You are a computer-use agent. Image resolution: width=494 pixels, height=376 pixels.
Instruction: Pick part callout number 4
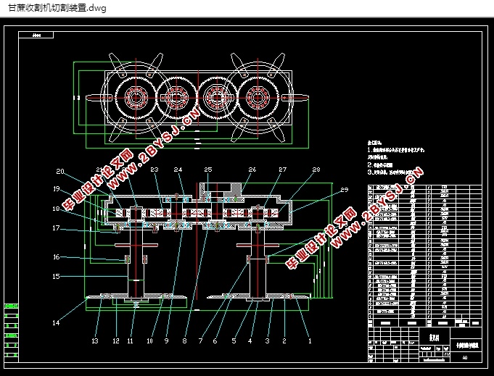point(250,341)
